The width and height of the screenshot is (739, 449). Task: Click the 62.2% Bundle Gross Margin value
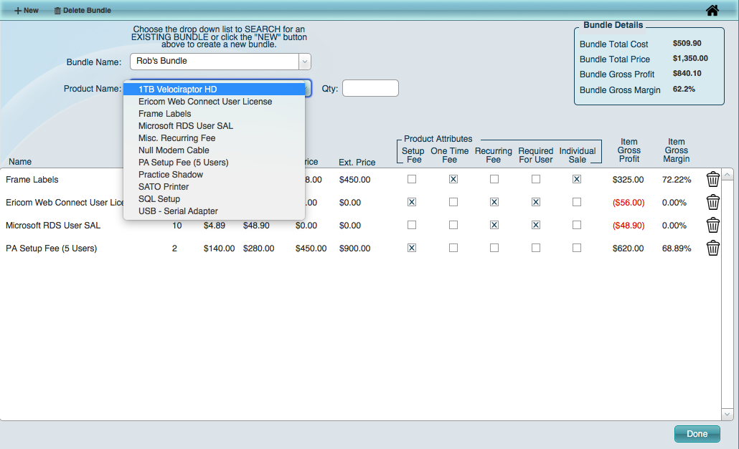point(684,89)
